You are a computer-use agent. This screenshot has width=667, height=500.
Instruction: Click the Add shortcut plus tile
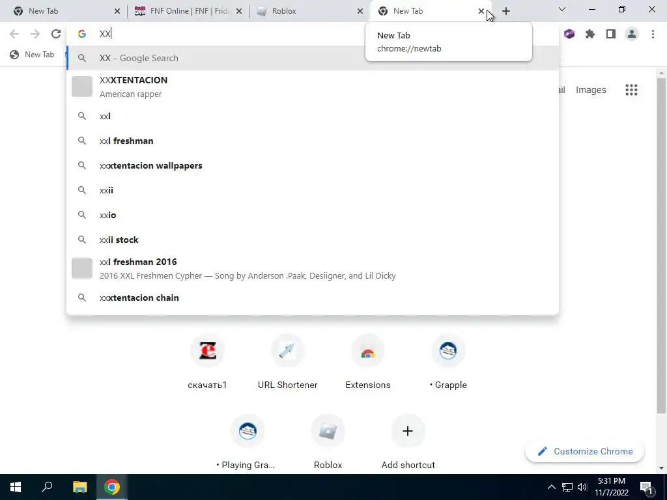[x=408, y=442]
